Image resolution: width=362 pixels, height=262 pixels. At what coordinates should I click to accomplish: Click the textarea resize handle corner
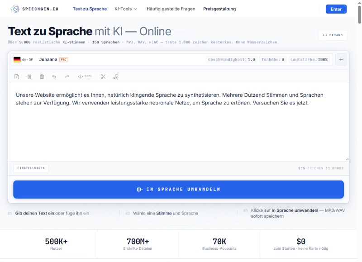click(x=347, y=159)
